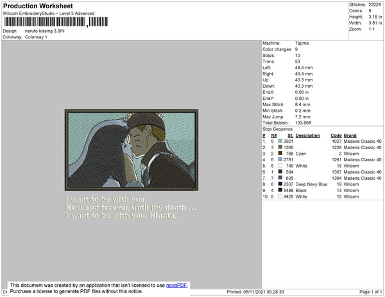The height and width of the screenshot is (297, 385).
Task: Click the Trims value 53
Action: (x=297, y=61)
